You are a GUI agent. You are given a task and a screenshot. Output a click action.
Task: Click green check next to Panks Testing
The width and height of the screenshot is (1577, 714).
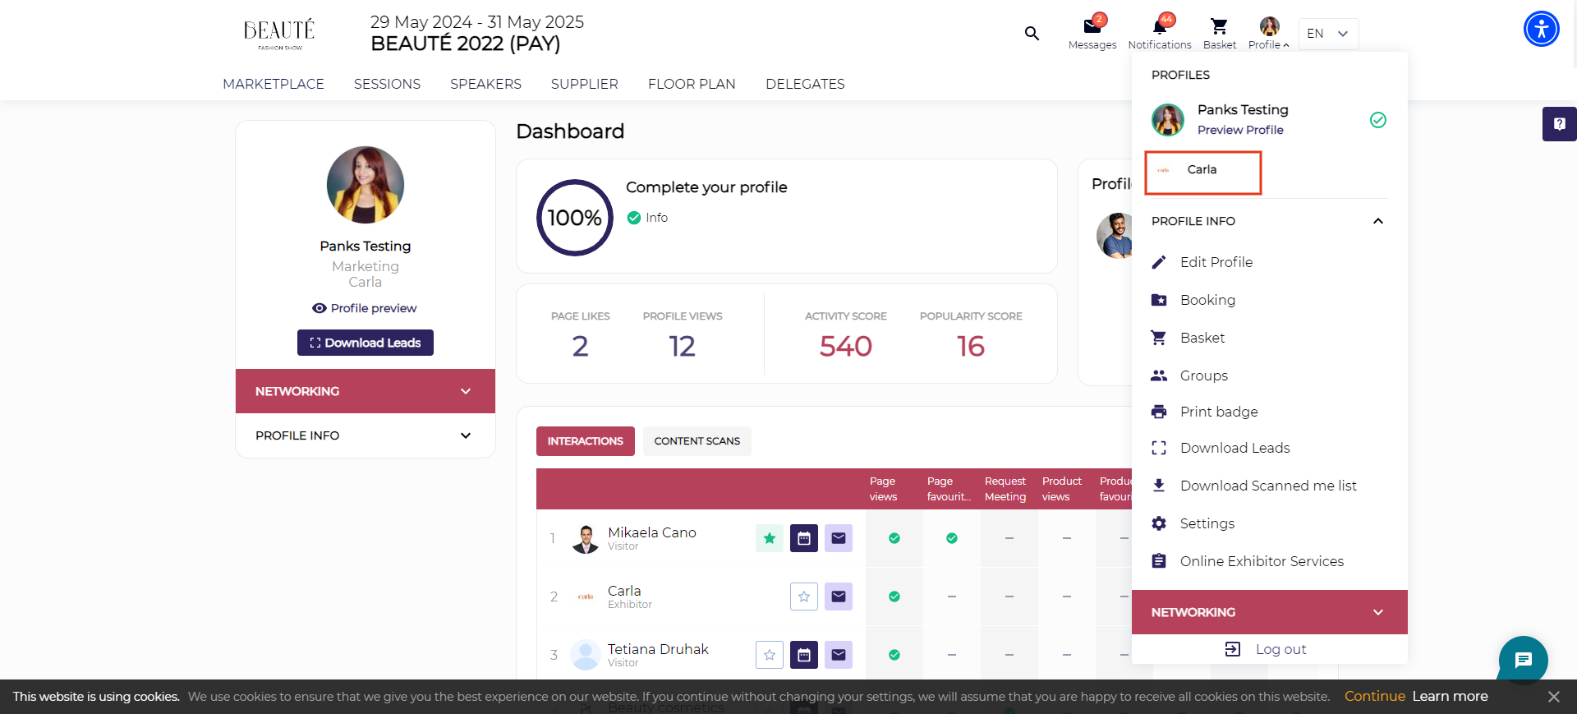[x=1378, y=120]
